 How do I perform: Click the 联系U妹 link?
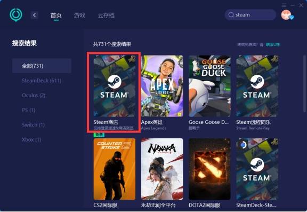(x=273, y=44)
